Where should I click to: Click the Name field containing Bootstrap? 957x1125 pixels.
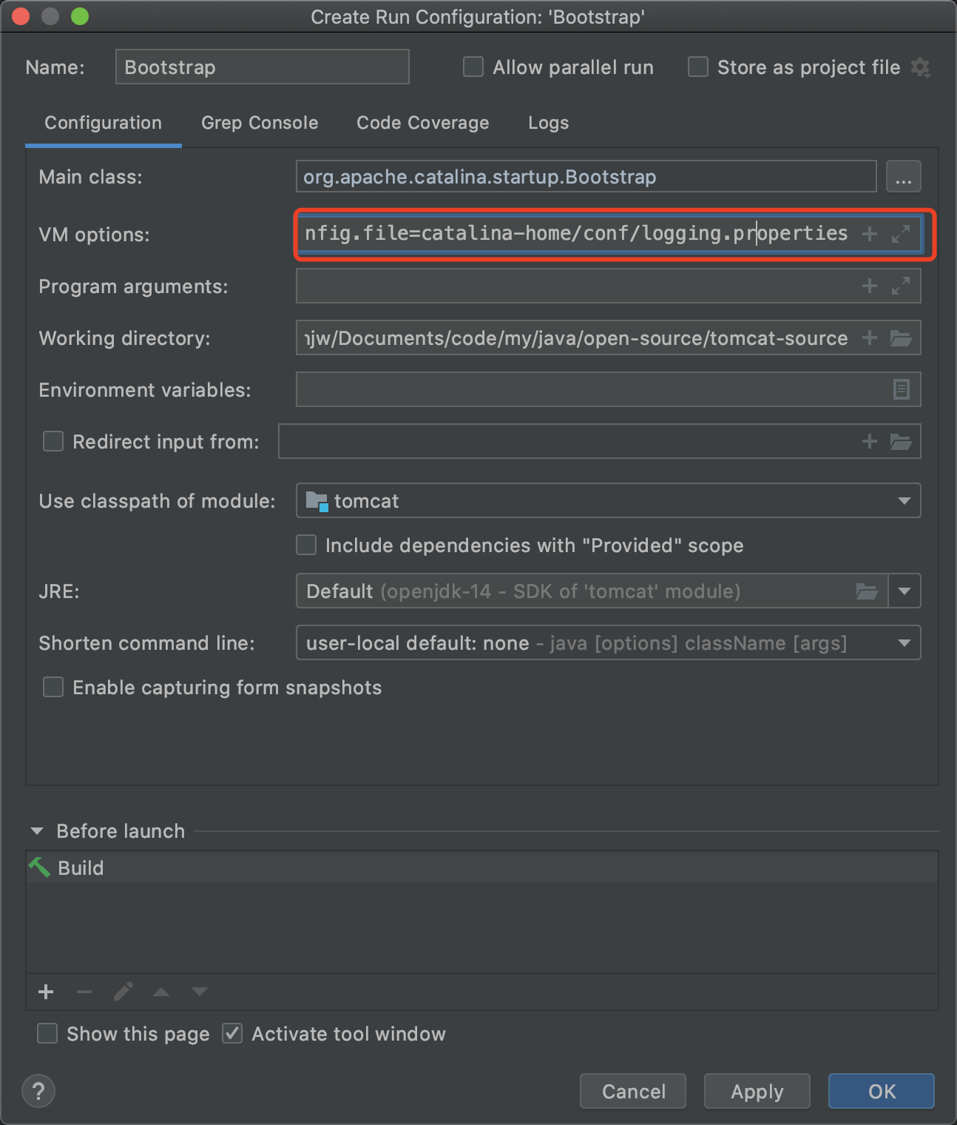[x=263, y=67]
